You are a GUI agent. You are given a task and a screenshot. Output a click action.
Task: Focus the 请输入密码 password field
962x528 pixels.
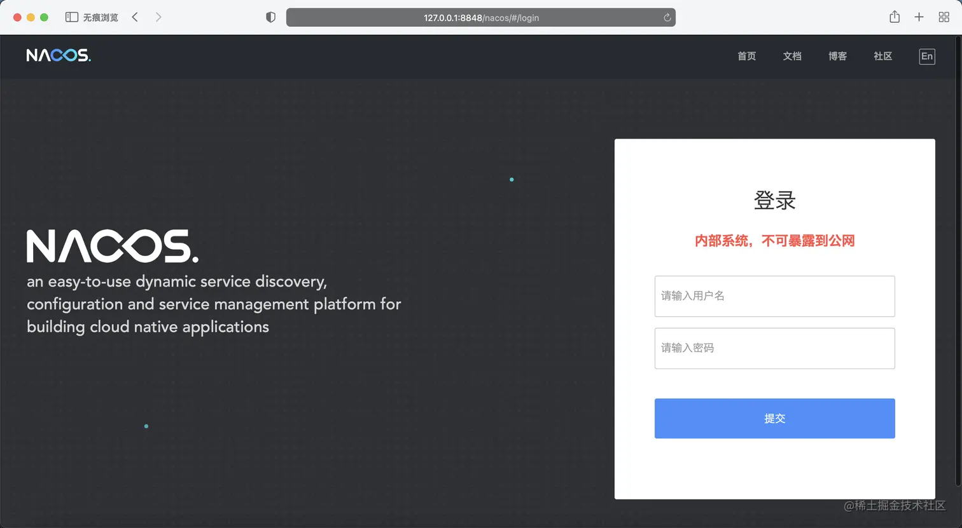(x=774, y=348)
